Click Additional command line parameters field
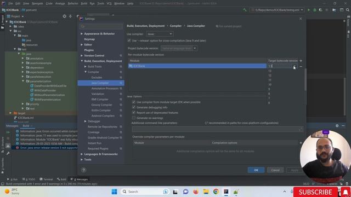Viewport: 351px width, 197px height. tap(217, 129)
